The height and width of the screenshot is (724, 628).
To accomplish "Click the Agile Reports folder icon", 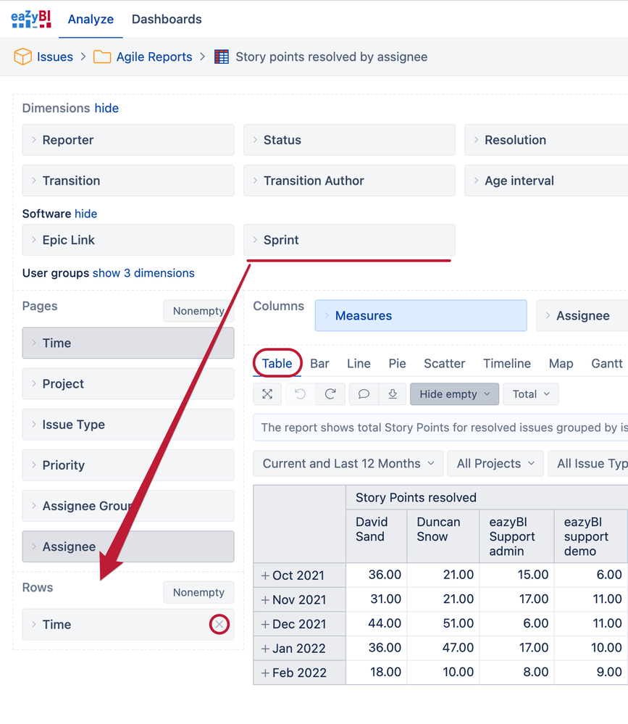I will (x=102, y=57).
